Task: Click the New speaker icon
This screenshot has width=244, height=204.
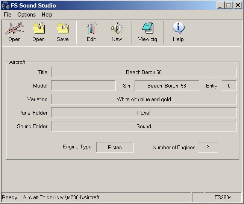Action: 117,29
